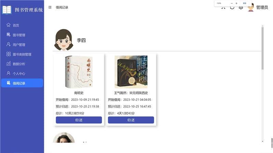Reset zoom with the 重置 button
Image resolution: width=273 pixels, height=153 pixels.
[x=244, y=3]
